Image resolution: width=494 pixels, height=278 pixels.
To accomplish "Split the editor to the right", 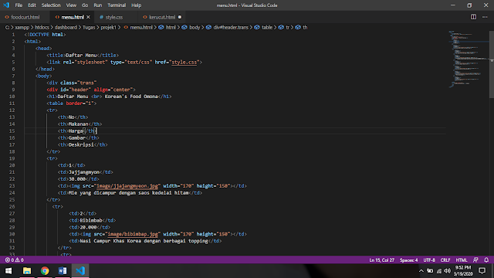I will (473, 17).
